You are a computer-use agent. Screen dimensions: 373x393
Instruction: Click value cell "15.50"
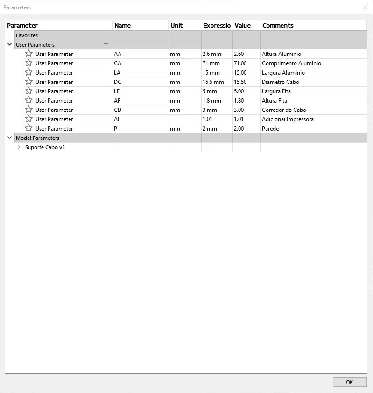coord(246,82)
